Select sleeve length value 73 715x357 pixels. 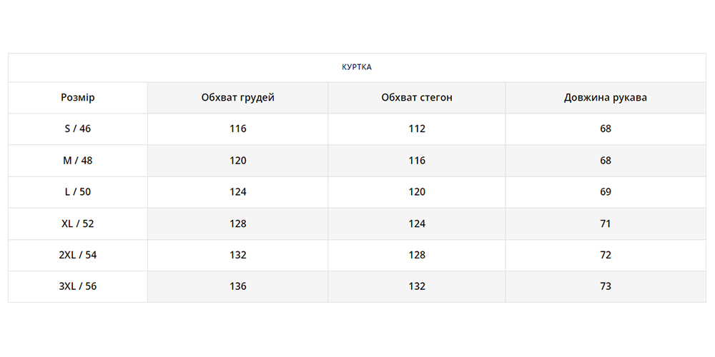[x=606, y=286]
